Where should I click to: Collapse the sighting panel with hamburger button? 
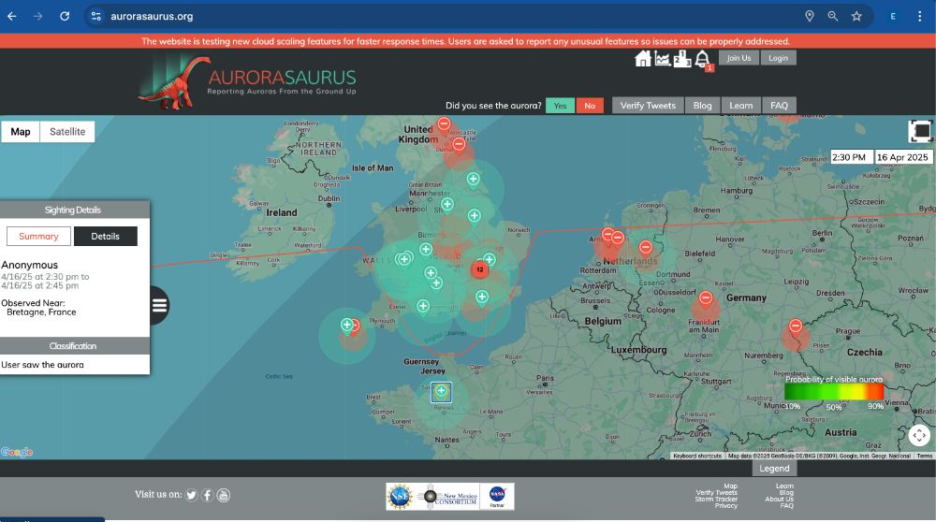click(159, 305)
